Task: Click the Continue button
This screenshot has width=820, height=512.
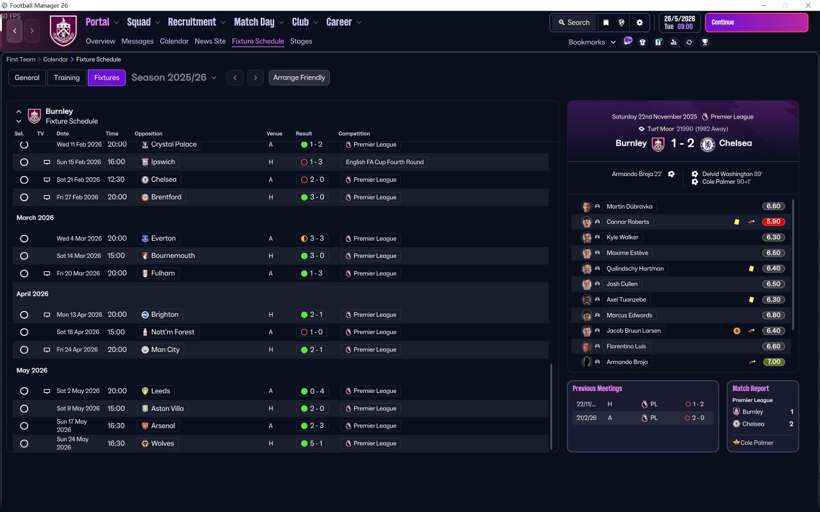Action: tap(757, 22)
